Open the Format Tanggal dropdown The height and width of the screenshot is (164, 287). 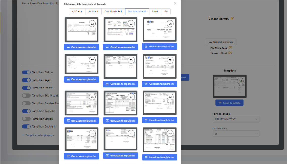point(236,119)
